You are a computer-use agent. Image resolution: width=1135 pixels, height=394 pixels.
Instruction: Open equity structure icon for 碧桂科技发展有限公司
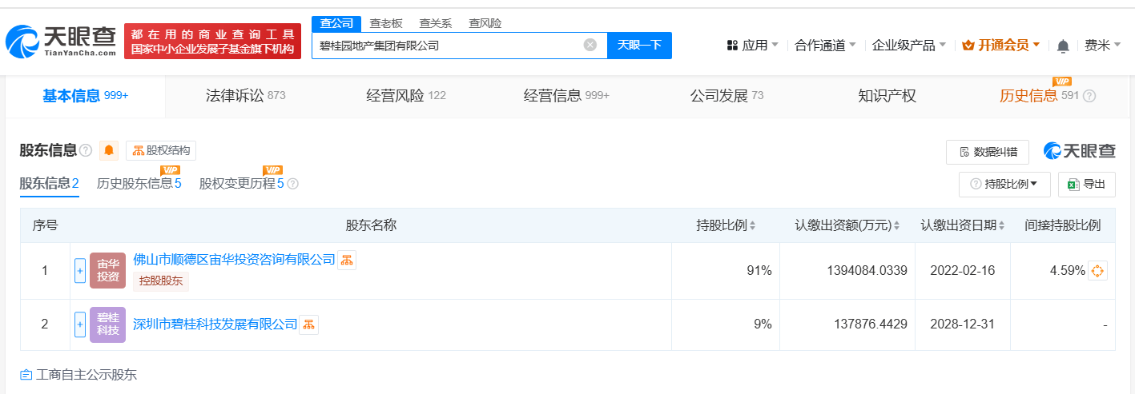click(309, 324)
